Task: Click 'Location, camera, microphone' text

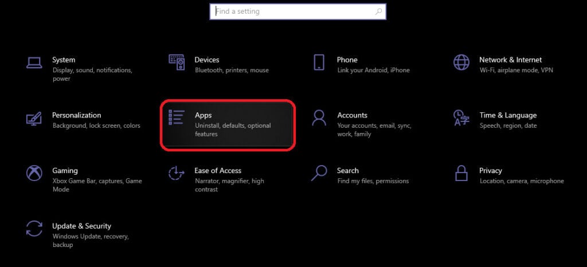Action: click(x=522, y=181)
